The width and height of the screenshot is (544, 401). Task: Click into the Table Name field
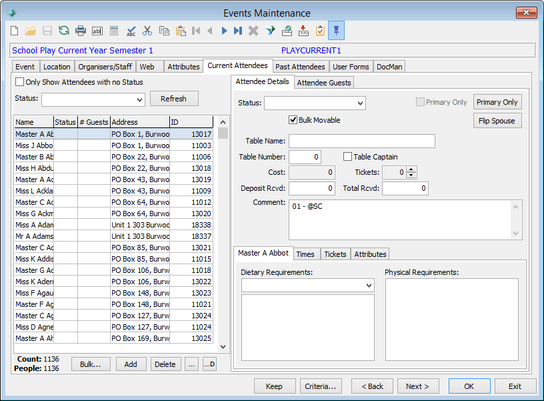pyautogui.click(x=362, y=141)
